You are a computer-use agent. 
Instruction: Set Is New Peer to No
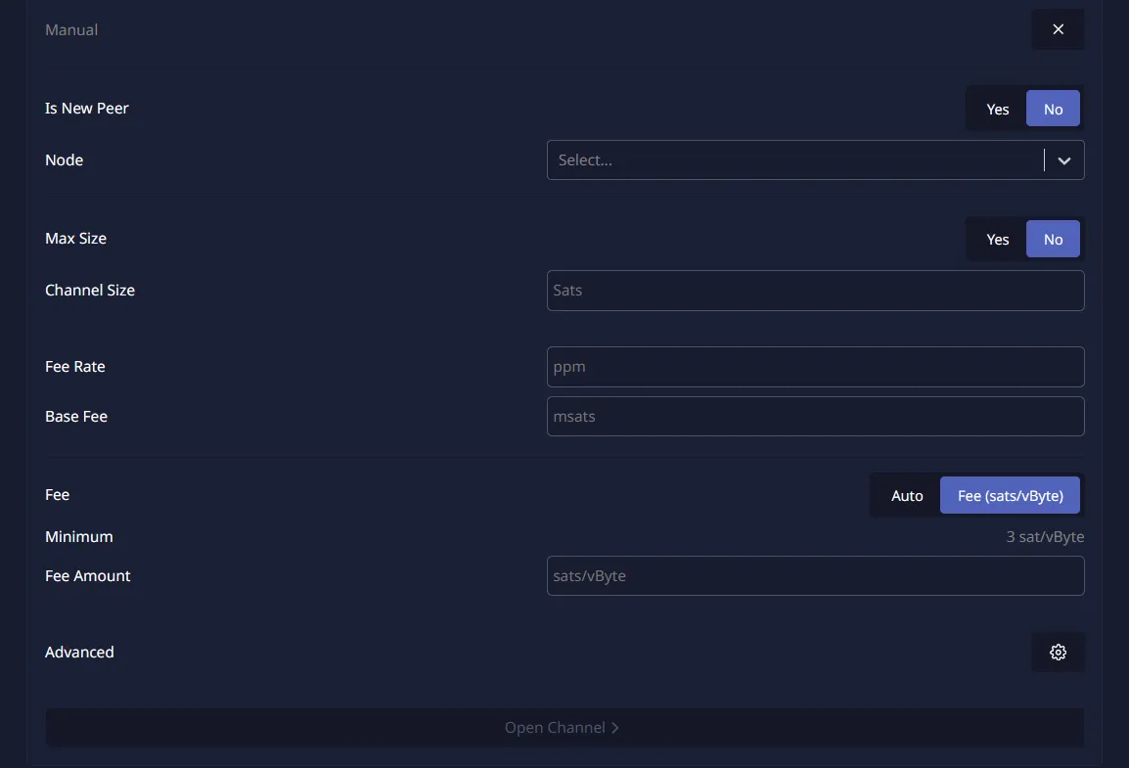click(1053, 109)
